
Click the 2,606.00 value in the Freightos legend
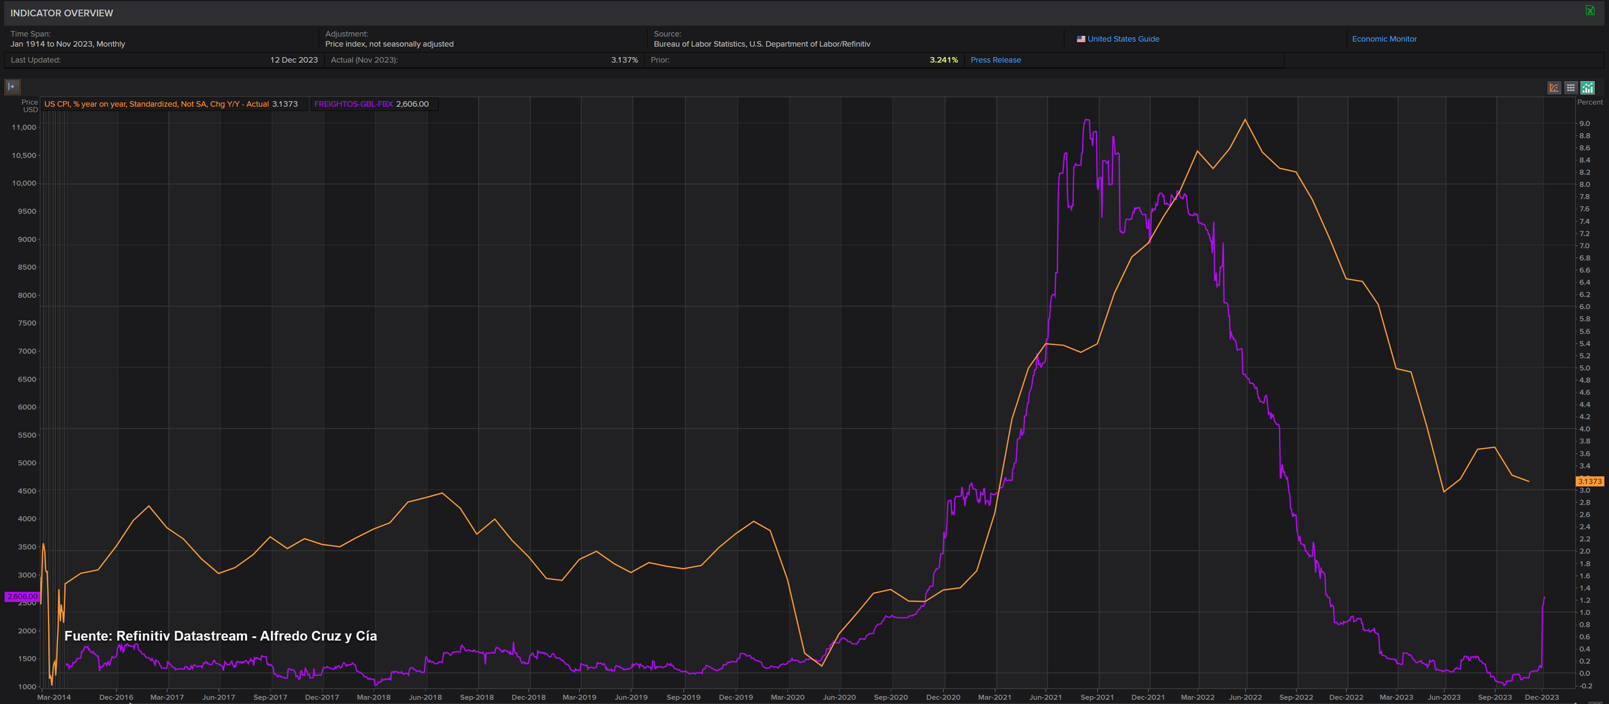[412, 104]
